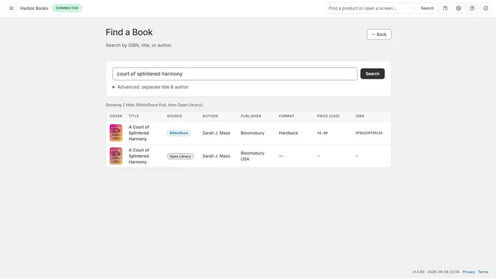Click the Bloomsbury publisher cell

click(x=252, y=133)
